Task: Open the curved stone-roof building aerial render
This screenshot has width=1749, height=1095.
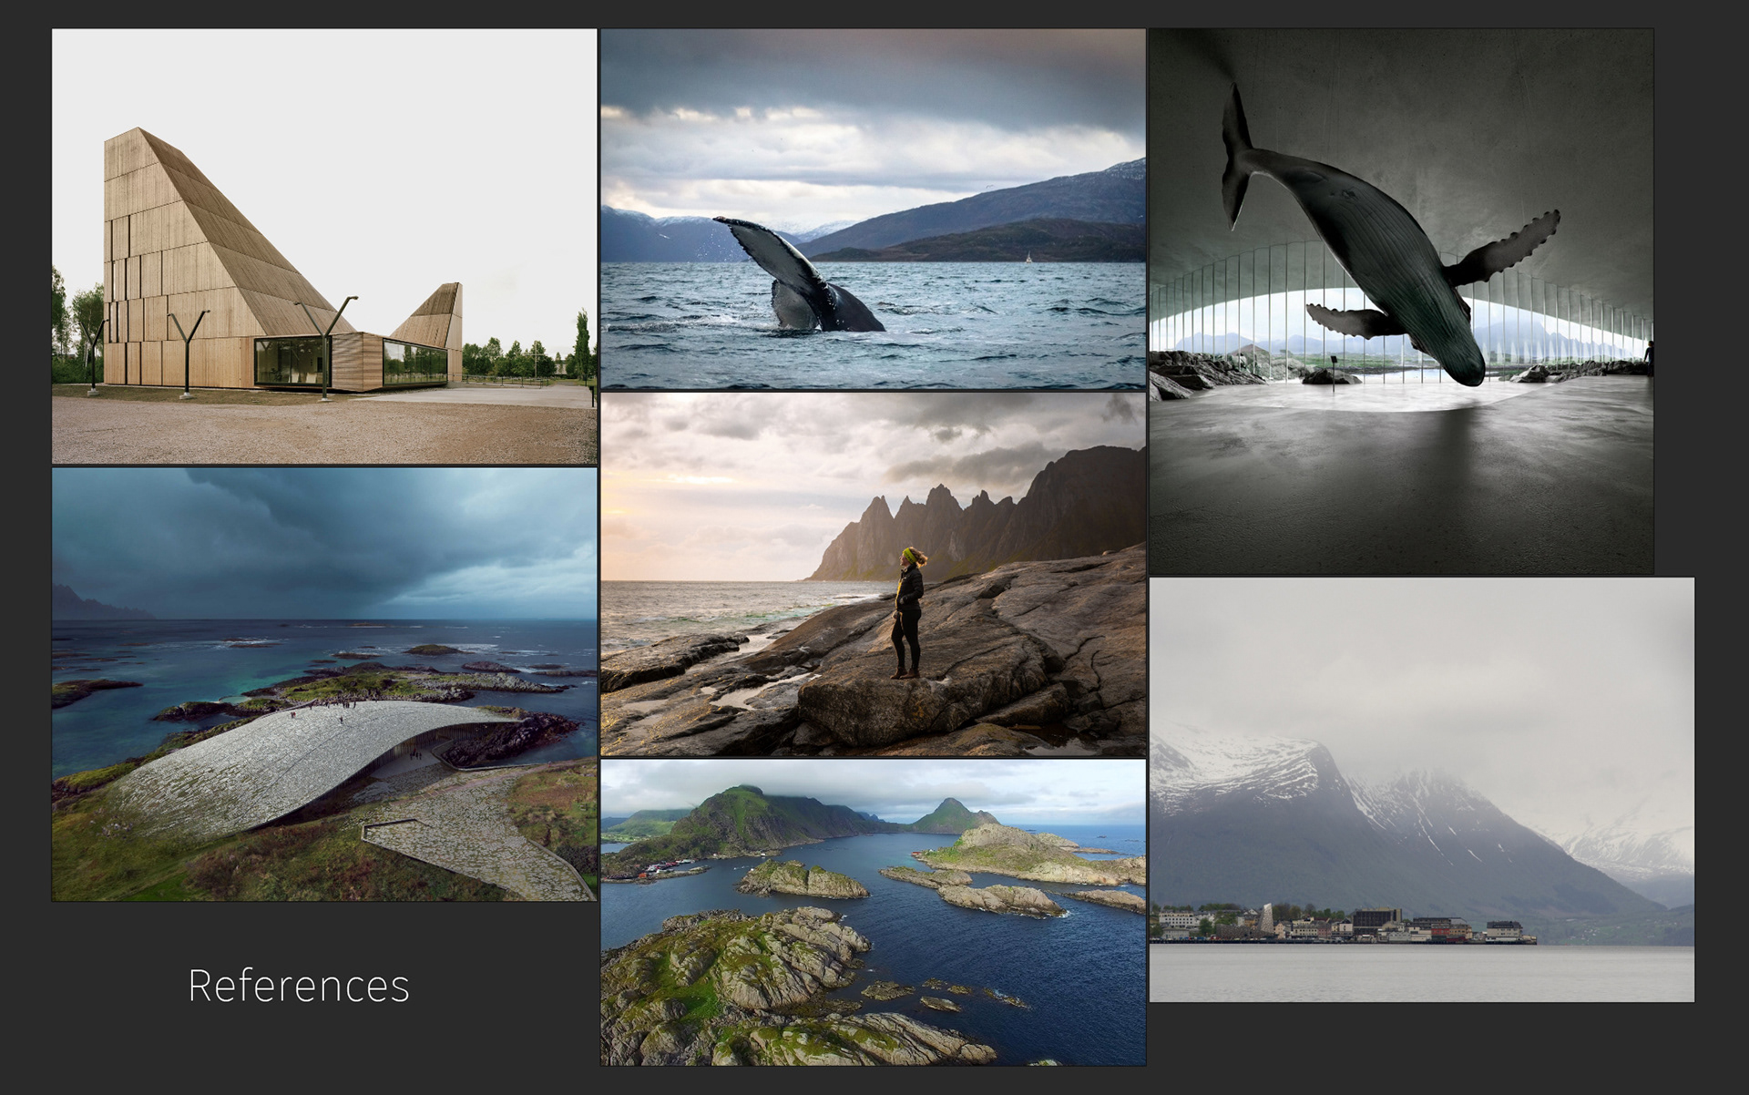Action: click(x=324, y=685)
